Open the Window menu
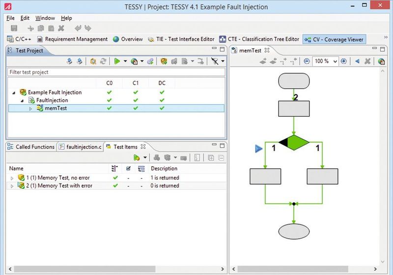Image resolution: width=393 pixels, height=275 pixels. pos(45,18)
